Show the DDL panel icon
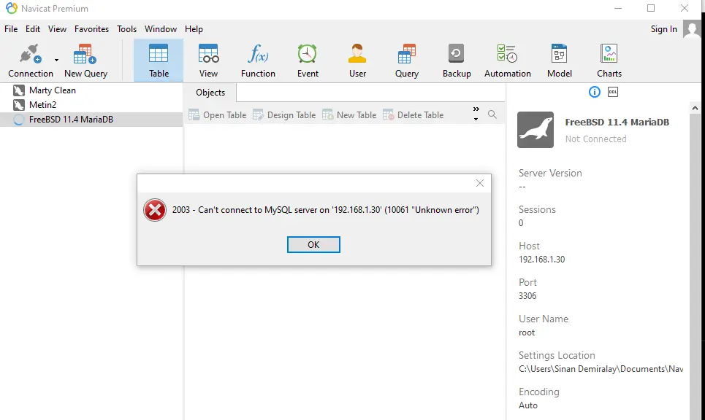The width and height of the screenshot is (705, 420). click(613, 92)
